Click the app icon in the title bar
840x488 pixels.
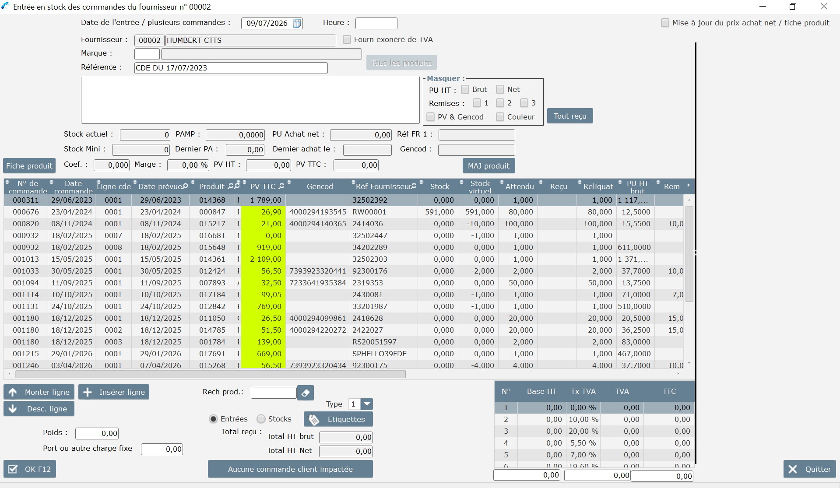coord(5,6)
